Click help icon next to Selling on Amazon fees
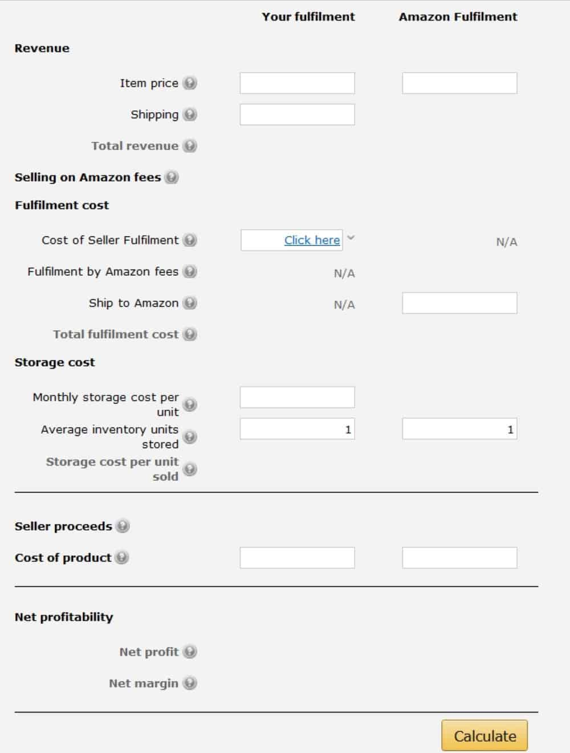 [x=171, y=177]
